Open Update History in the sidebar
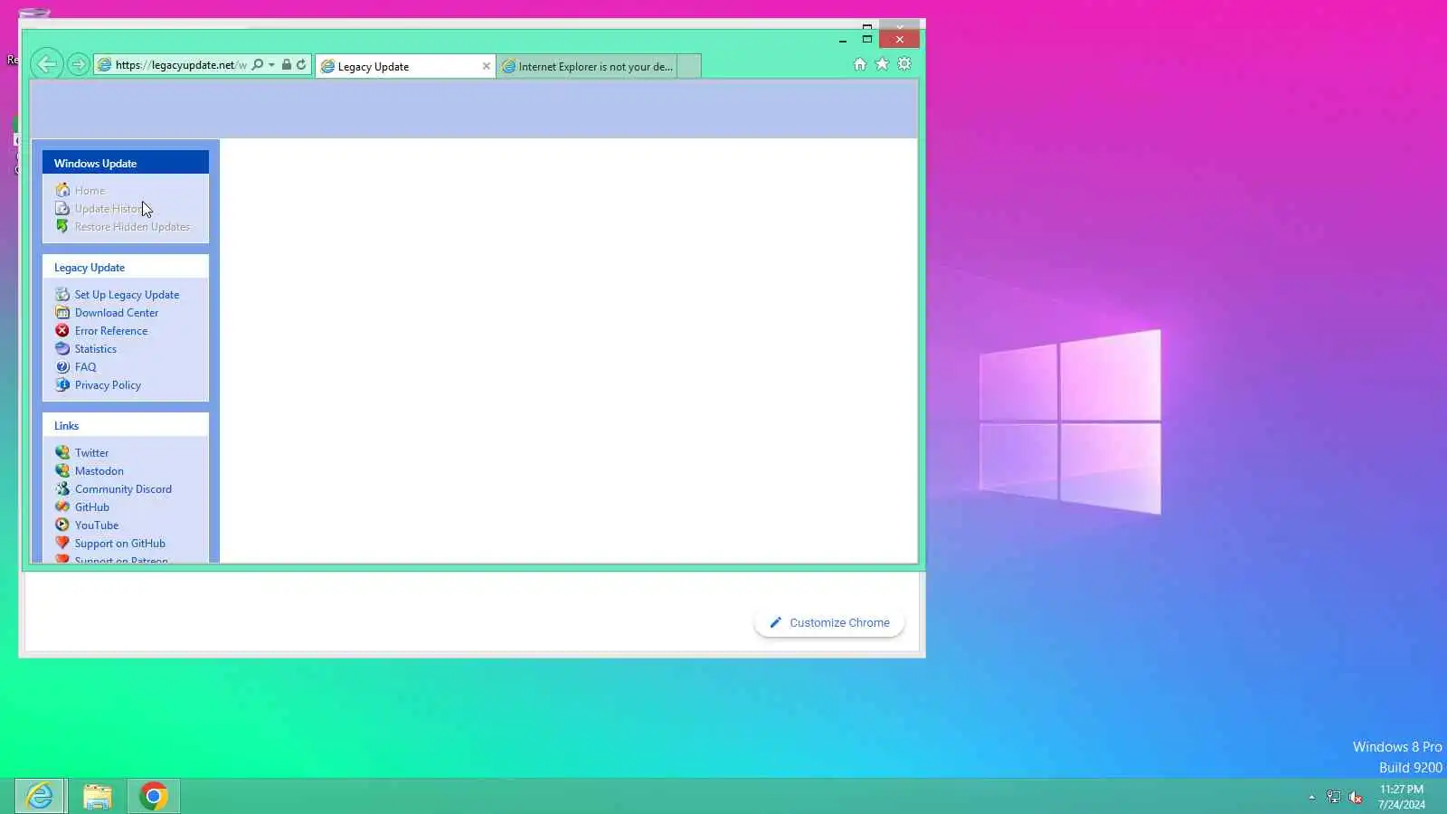The image size is (1447, 814). coord(109,208)
